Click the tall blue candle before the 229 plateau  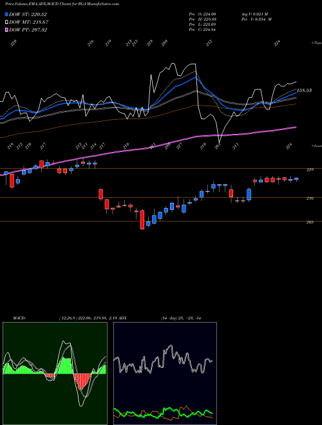tap(249, 194)
